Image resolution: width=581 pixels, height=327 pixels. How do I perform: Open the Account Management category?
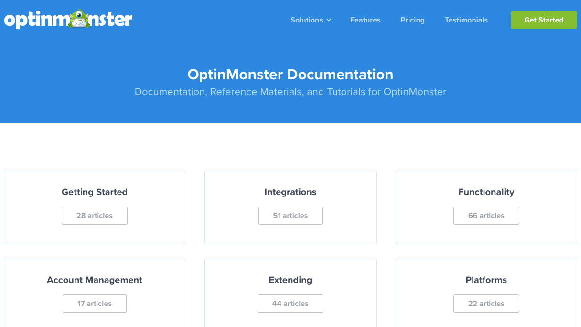(95, 280)
